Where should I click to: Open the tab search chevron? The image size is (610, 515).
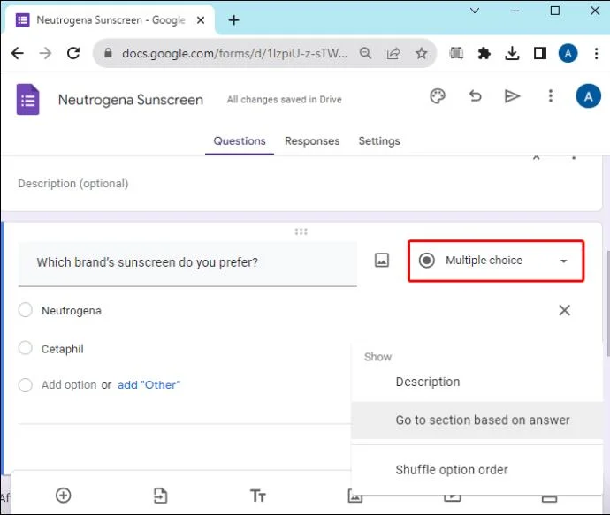475,11
